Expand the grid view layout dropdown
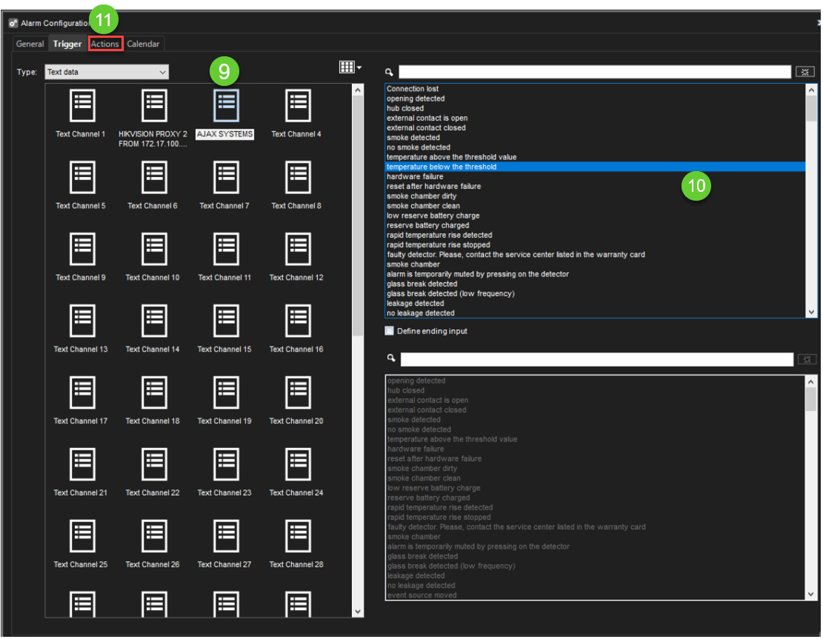823x639 pixels. 350,67
